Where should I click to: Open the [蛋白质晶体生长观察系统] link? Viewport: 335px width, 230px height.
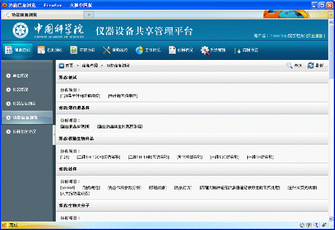pos(120,126)
